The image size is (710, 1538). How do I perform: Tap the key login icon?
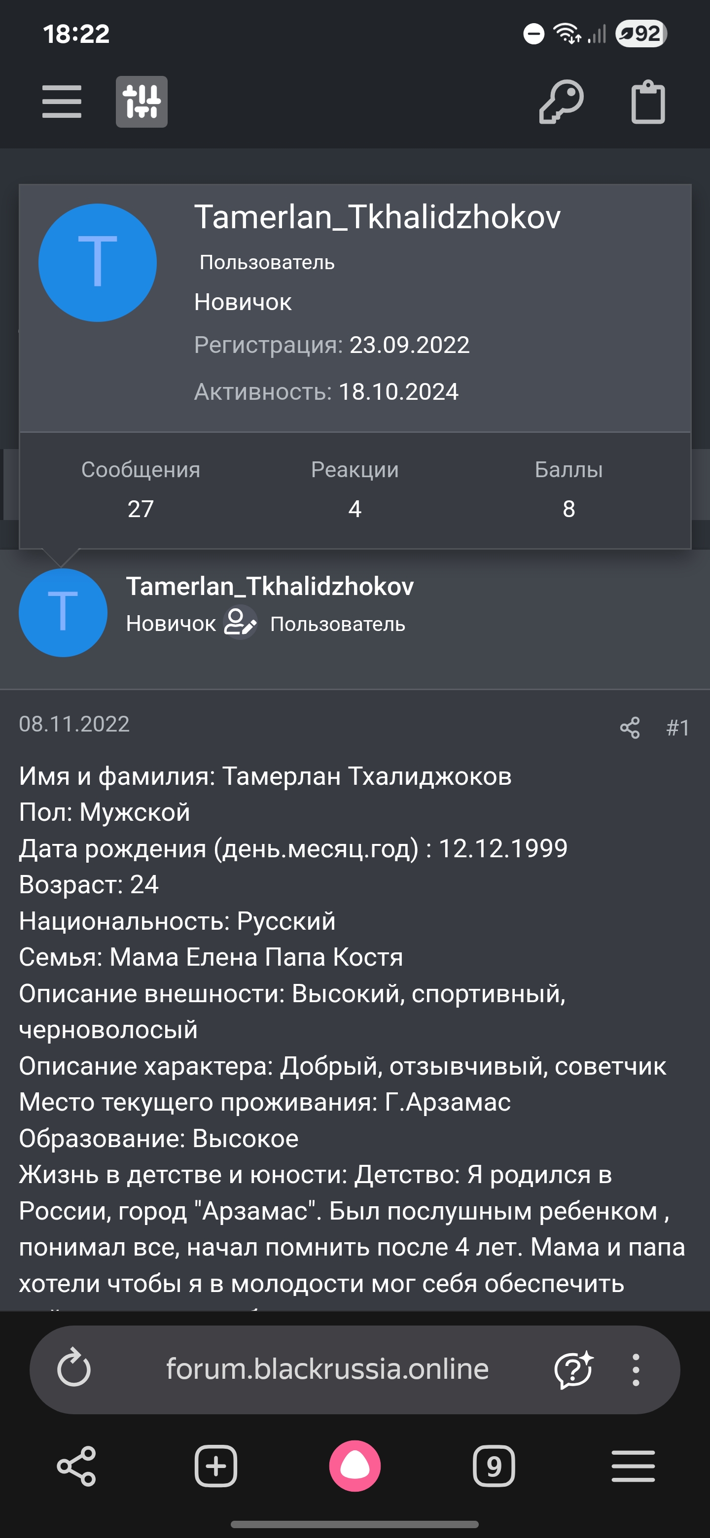[561, 102]
